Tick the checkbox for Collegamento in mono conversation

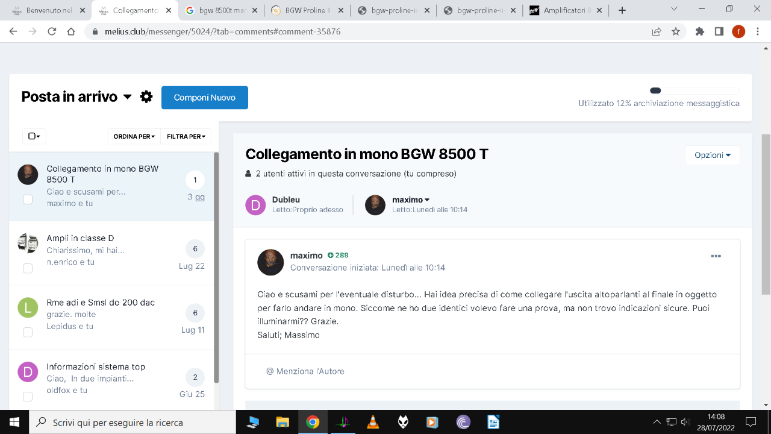point(28,199)
